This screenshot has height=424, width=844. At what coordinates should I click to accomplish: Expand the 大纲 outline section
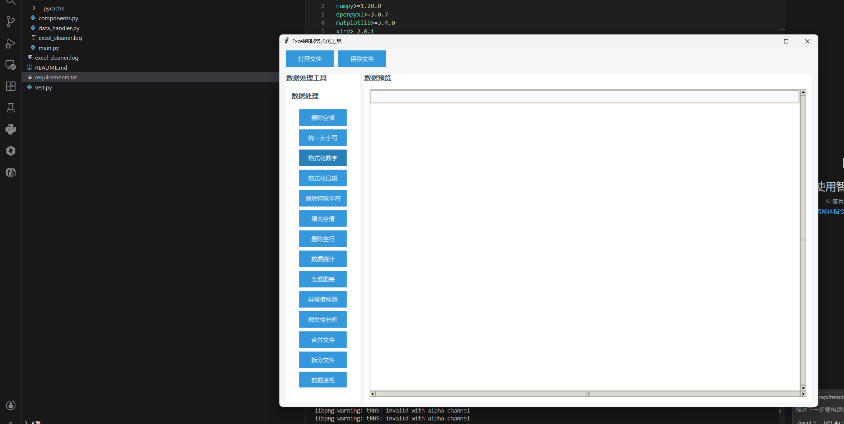35,422
